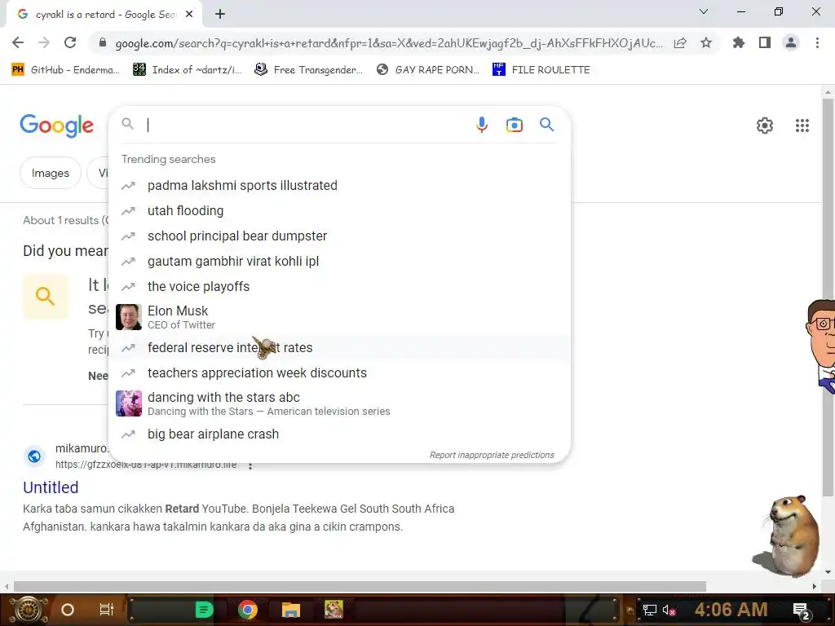Screen dimensions: 835x626
Task: Click the mikamuro result globe favicon
Action: click(x=34, y=456)
